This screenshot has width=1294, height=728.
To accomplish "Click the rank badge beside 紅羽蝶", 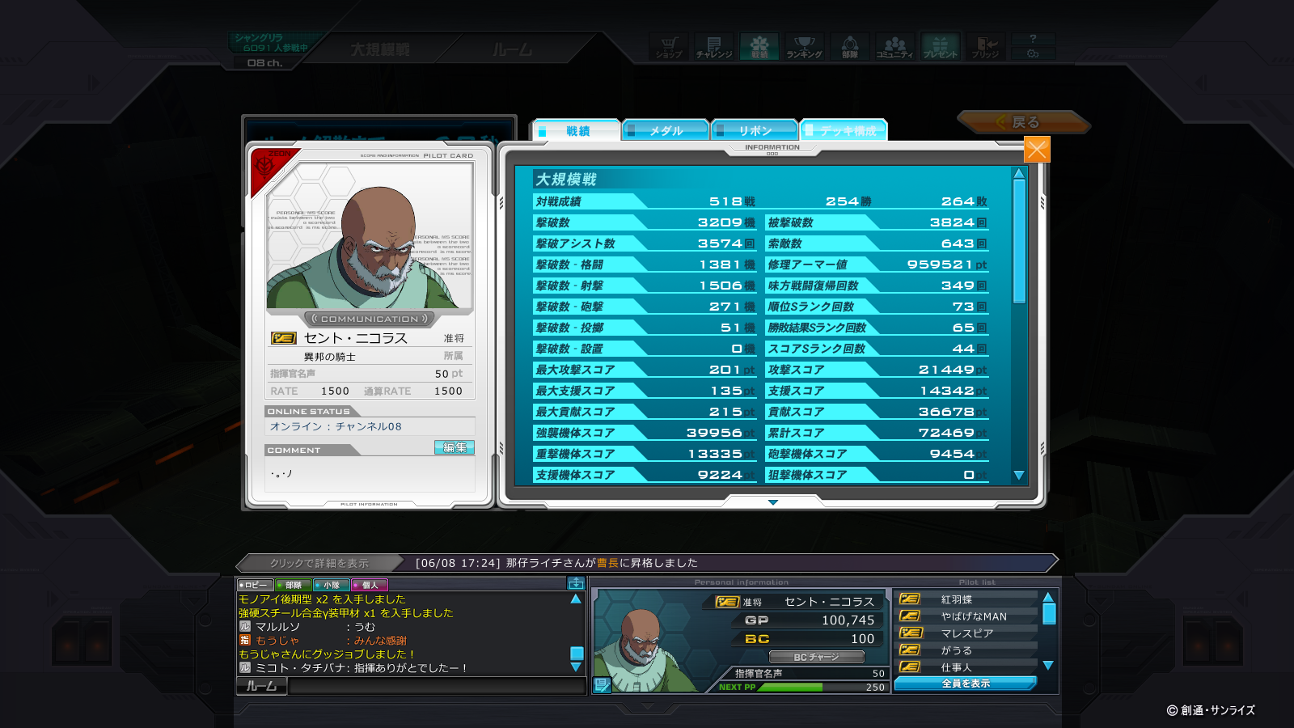I will pyautogui.click(x=910, y=599).
